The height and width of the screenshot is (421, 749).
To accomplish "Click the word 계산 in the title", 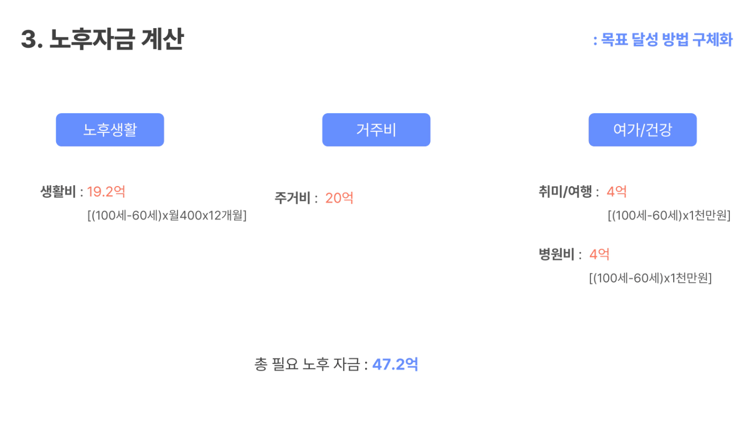I will click(163, 39).
